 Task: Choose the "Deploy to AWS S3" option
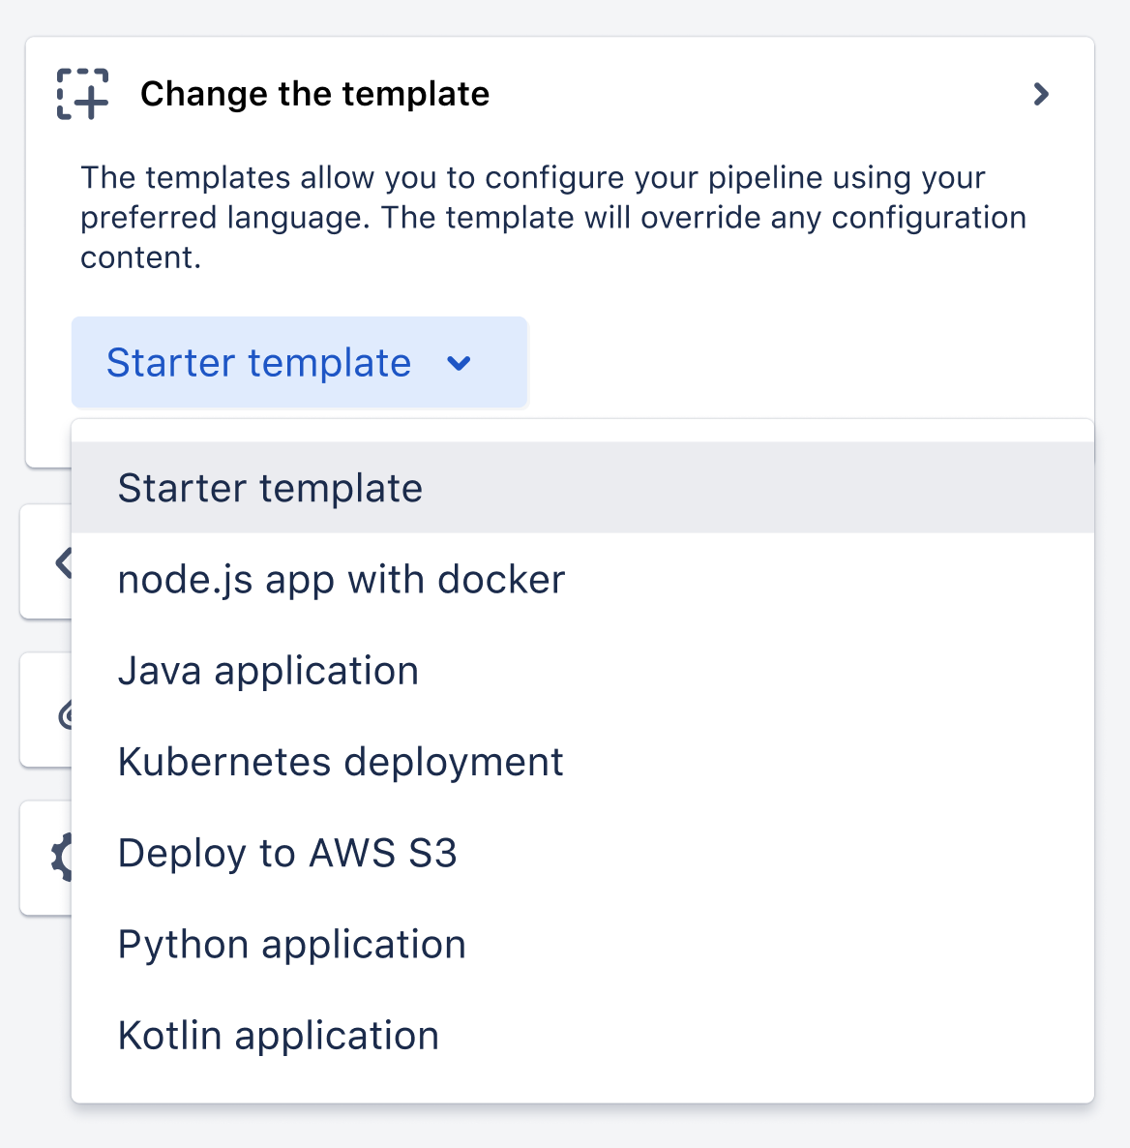pos(286,853)
